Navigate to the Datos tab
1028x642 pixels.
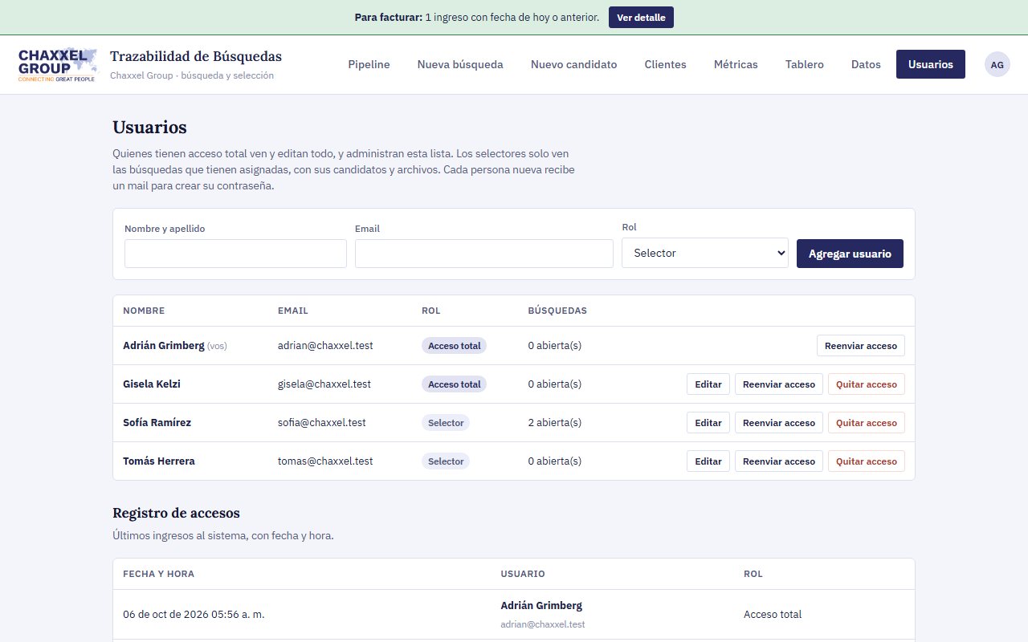866,64
